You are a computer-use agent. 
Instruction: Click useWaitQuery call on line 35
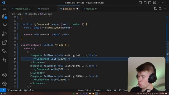coord(53,28)
